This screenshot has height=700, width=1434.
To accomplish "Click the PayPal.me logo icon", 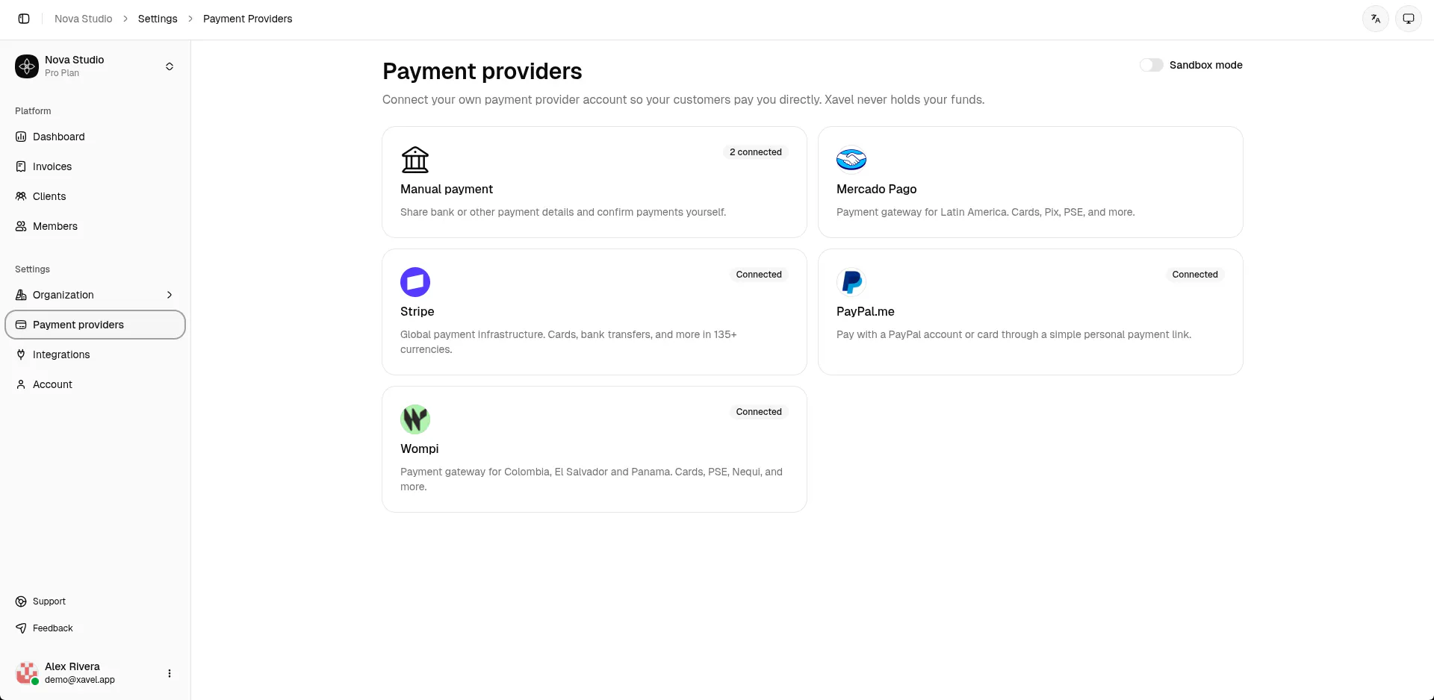I will [851, 282].
